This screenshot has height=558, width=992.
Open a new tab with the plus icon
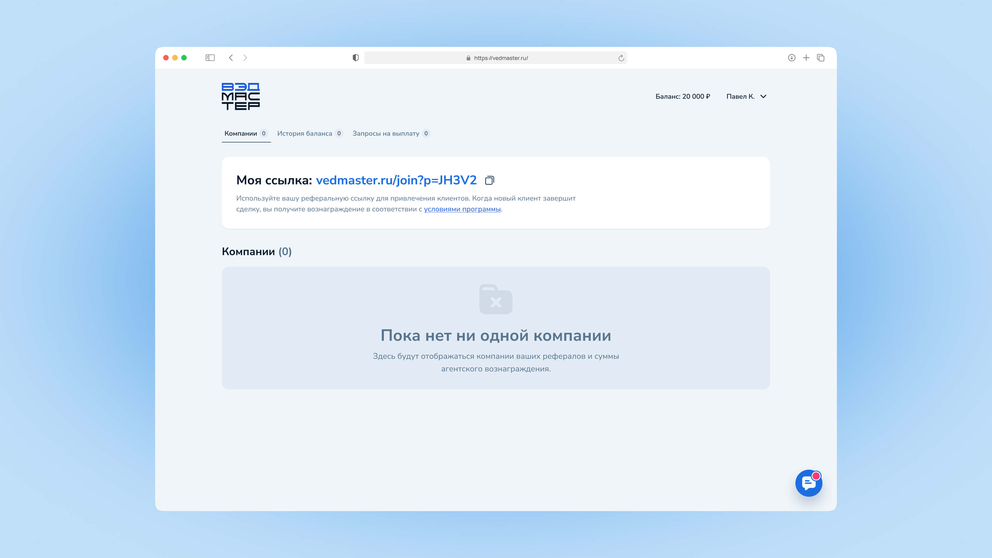pyautogui.click(x=806, y=58)
